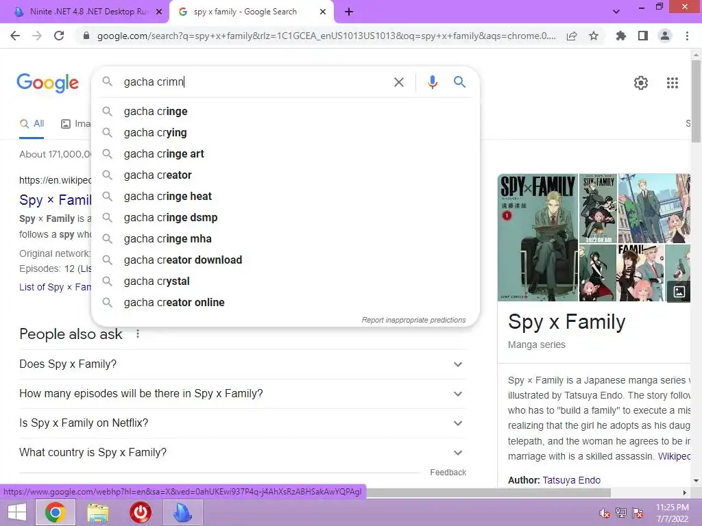Open People also ask options menu
Screen dimensions: 702x526
(x=138, y=334)
